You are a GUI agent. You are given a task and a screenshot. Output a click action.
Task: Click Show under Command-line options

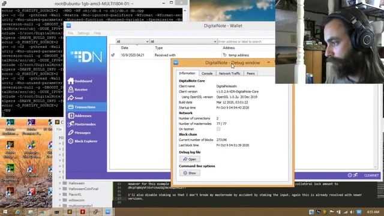tap(190, 173)
